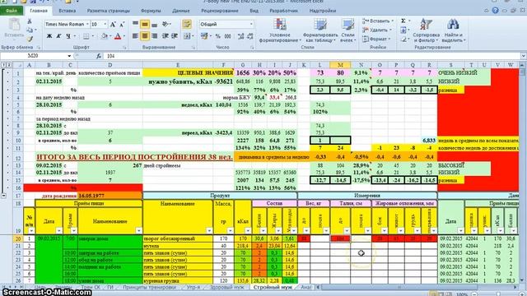Click the thousands separator 000 icon
Viewport: 527px width, 296px height.
click(227, 36)
